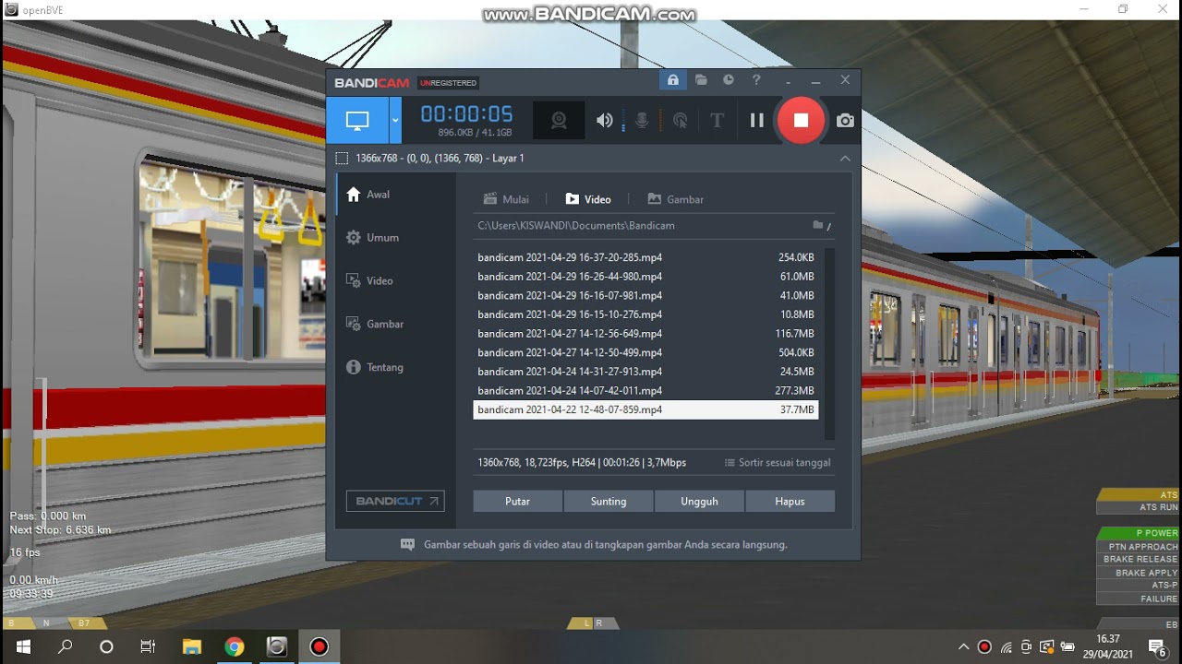Click the Hapus button
The height and width of the screenshot is (664, 1182).
[x=790, y=501]
